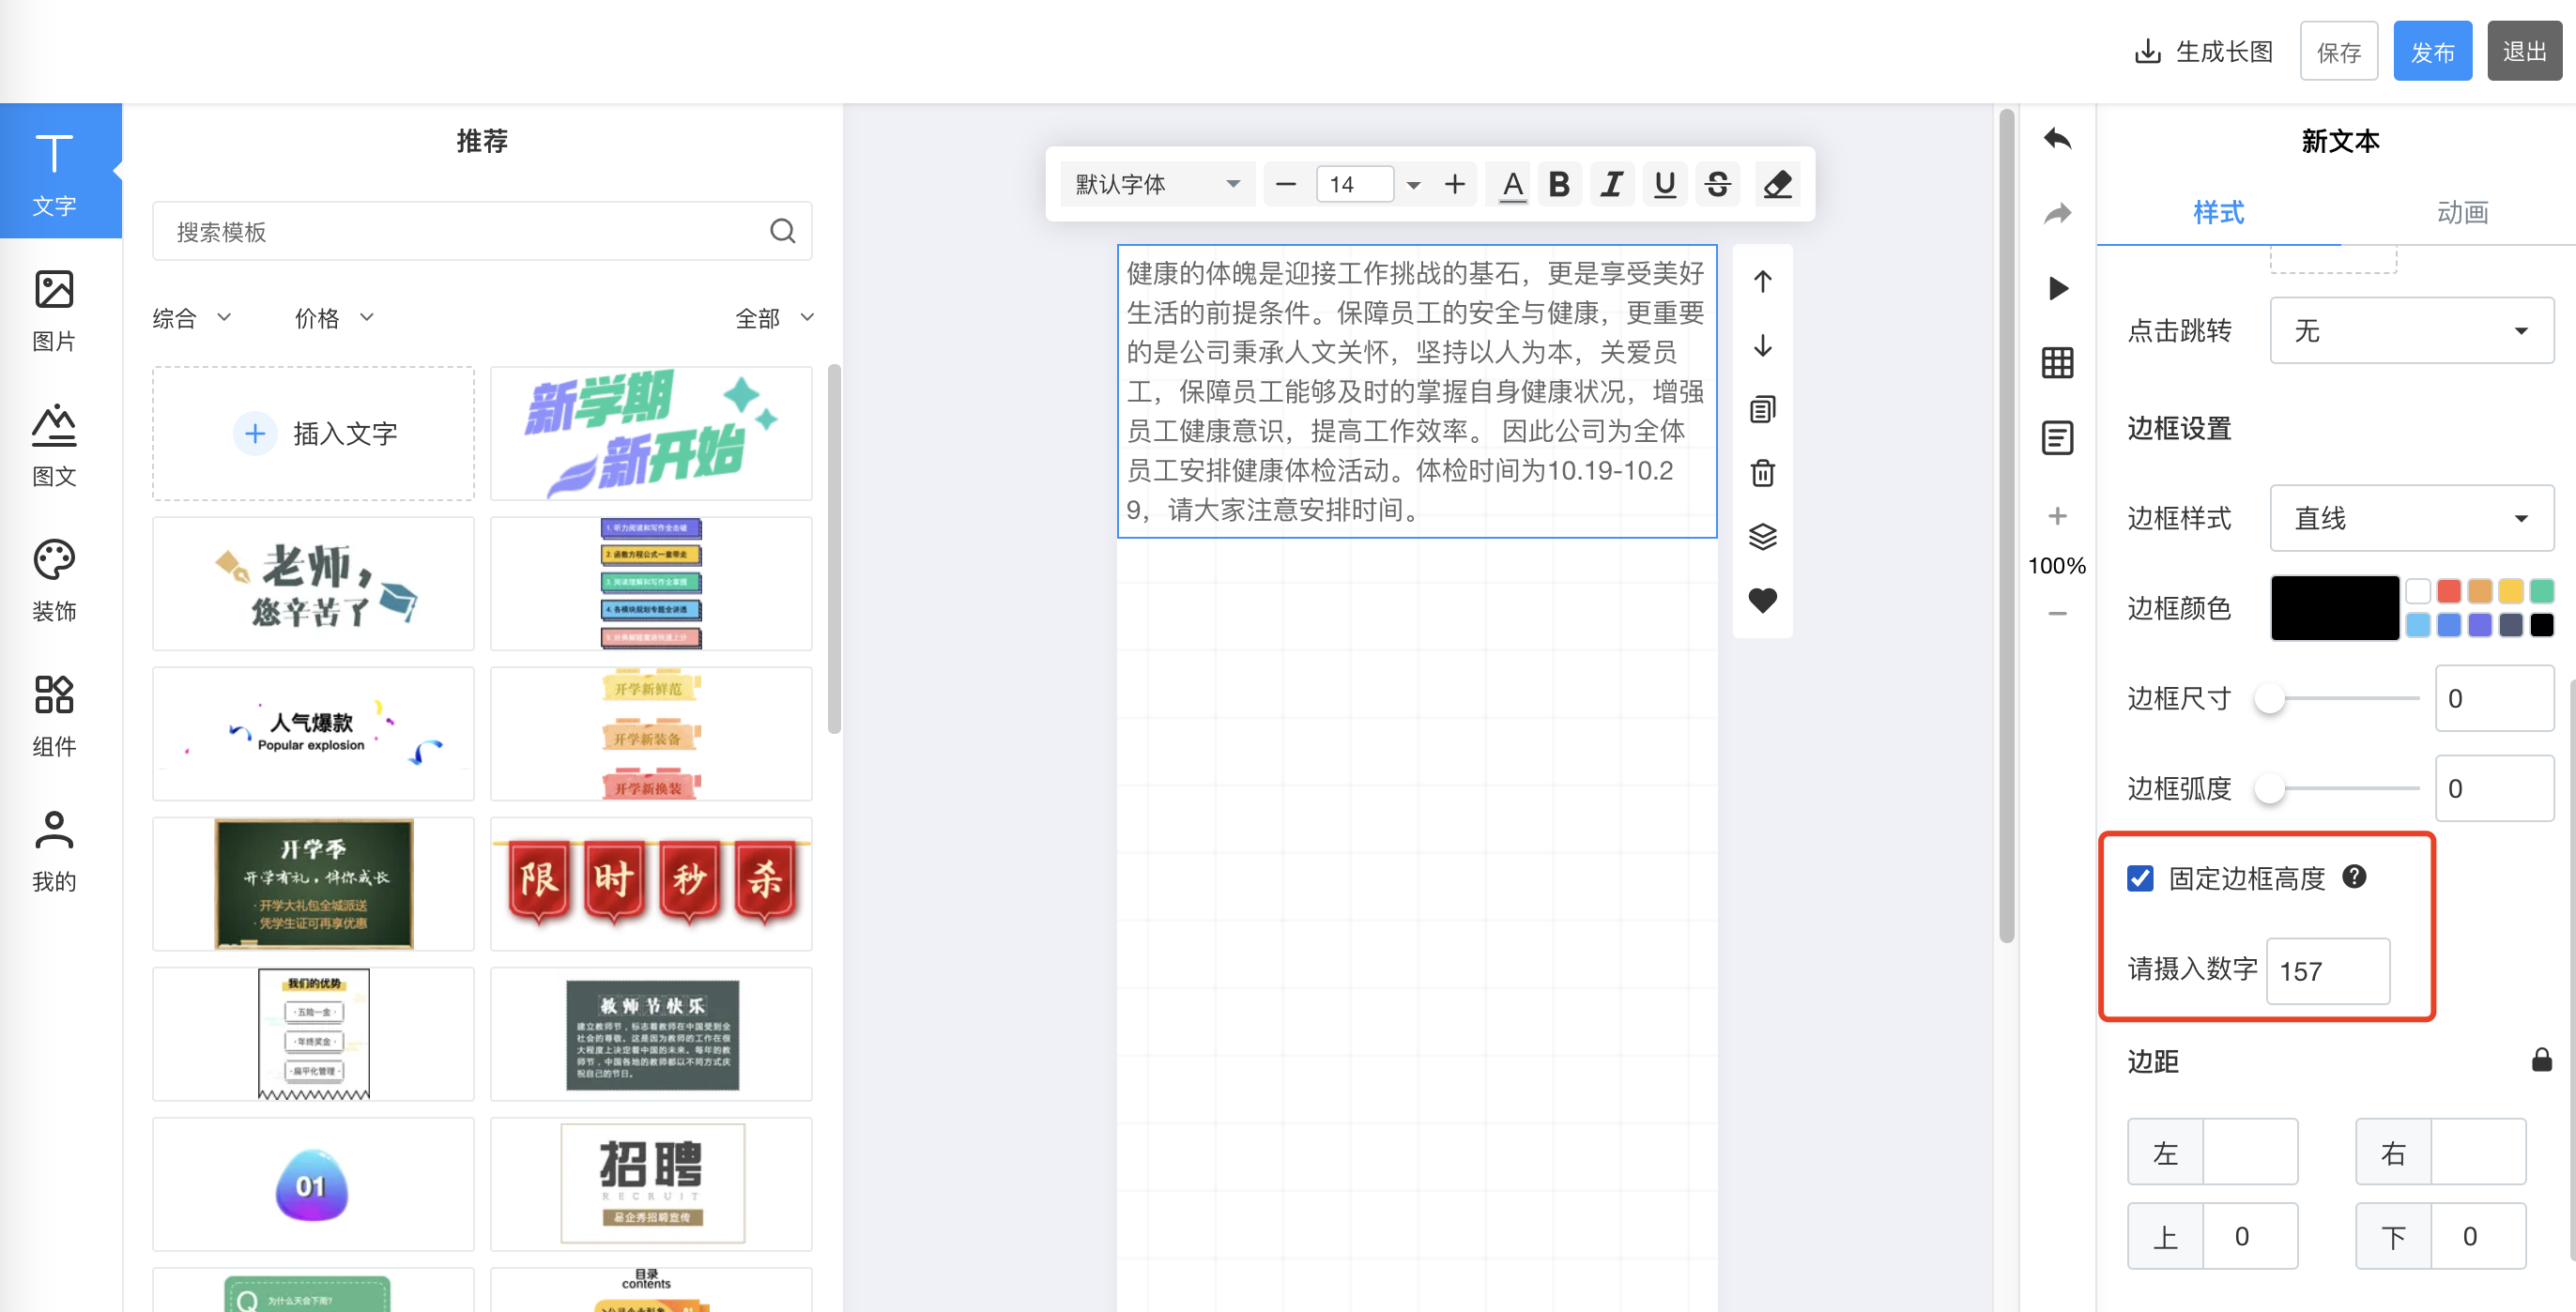Click the 插入文字 button
The height and width of the screenshot is (1312, 2576).
tap(313, 433)
